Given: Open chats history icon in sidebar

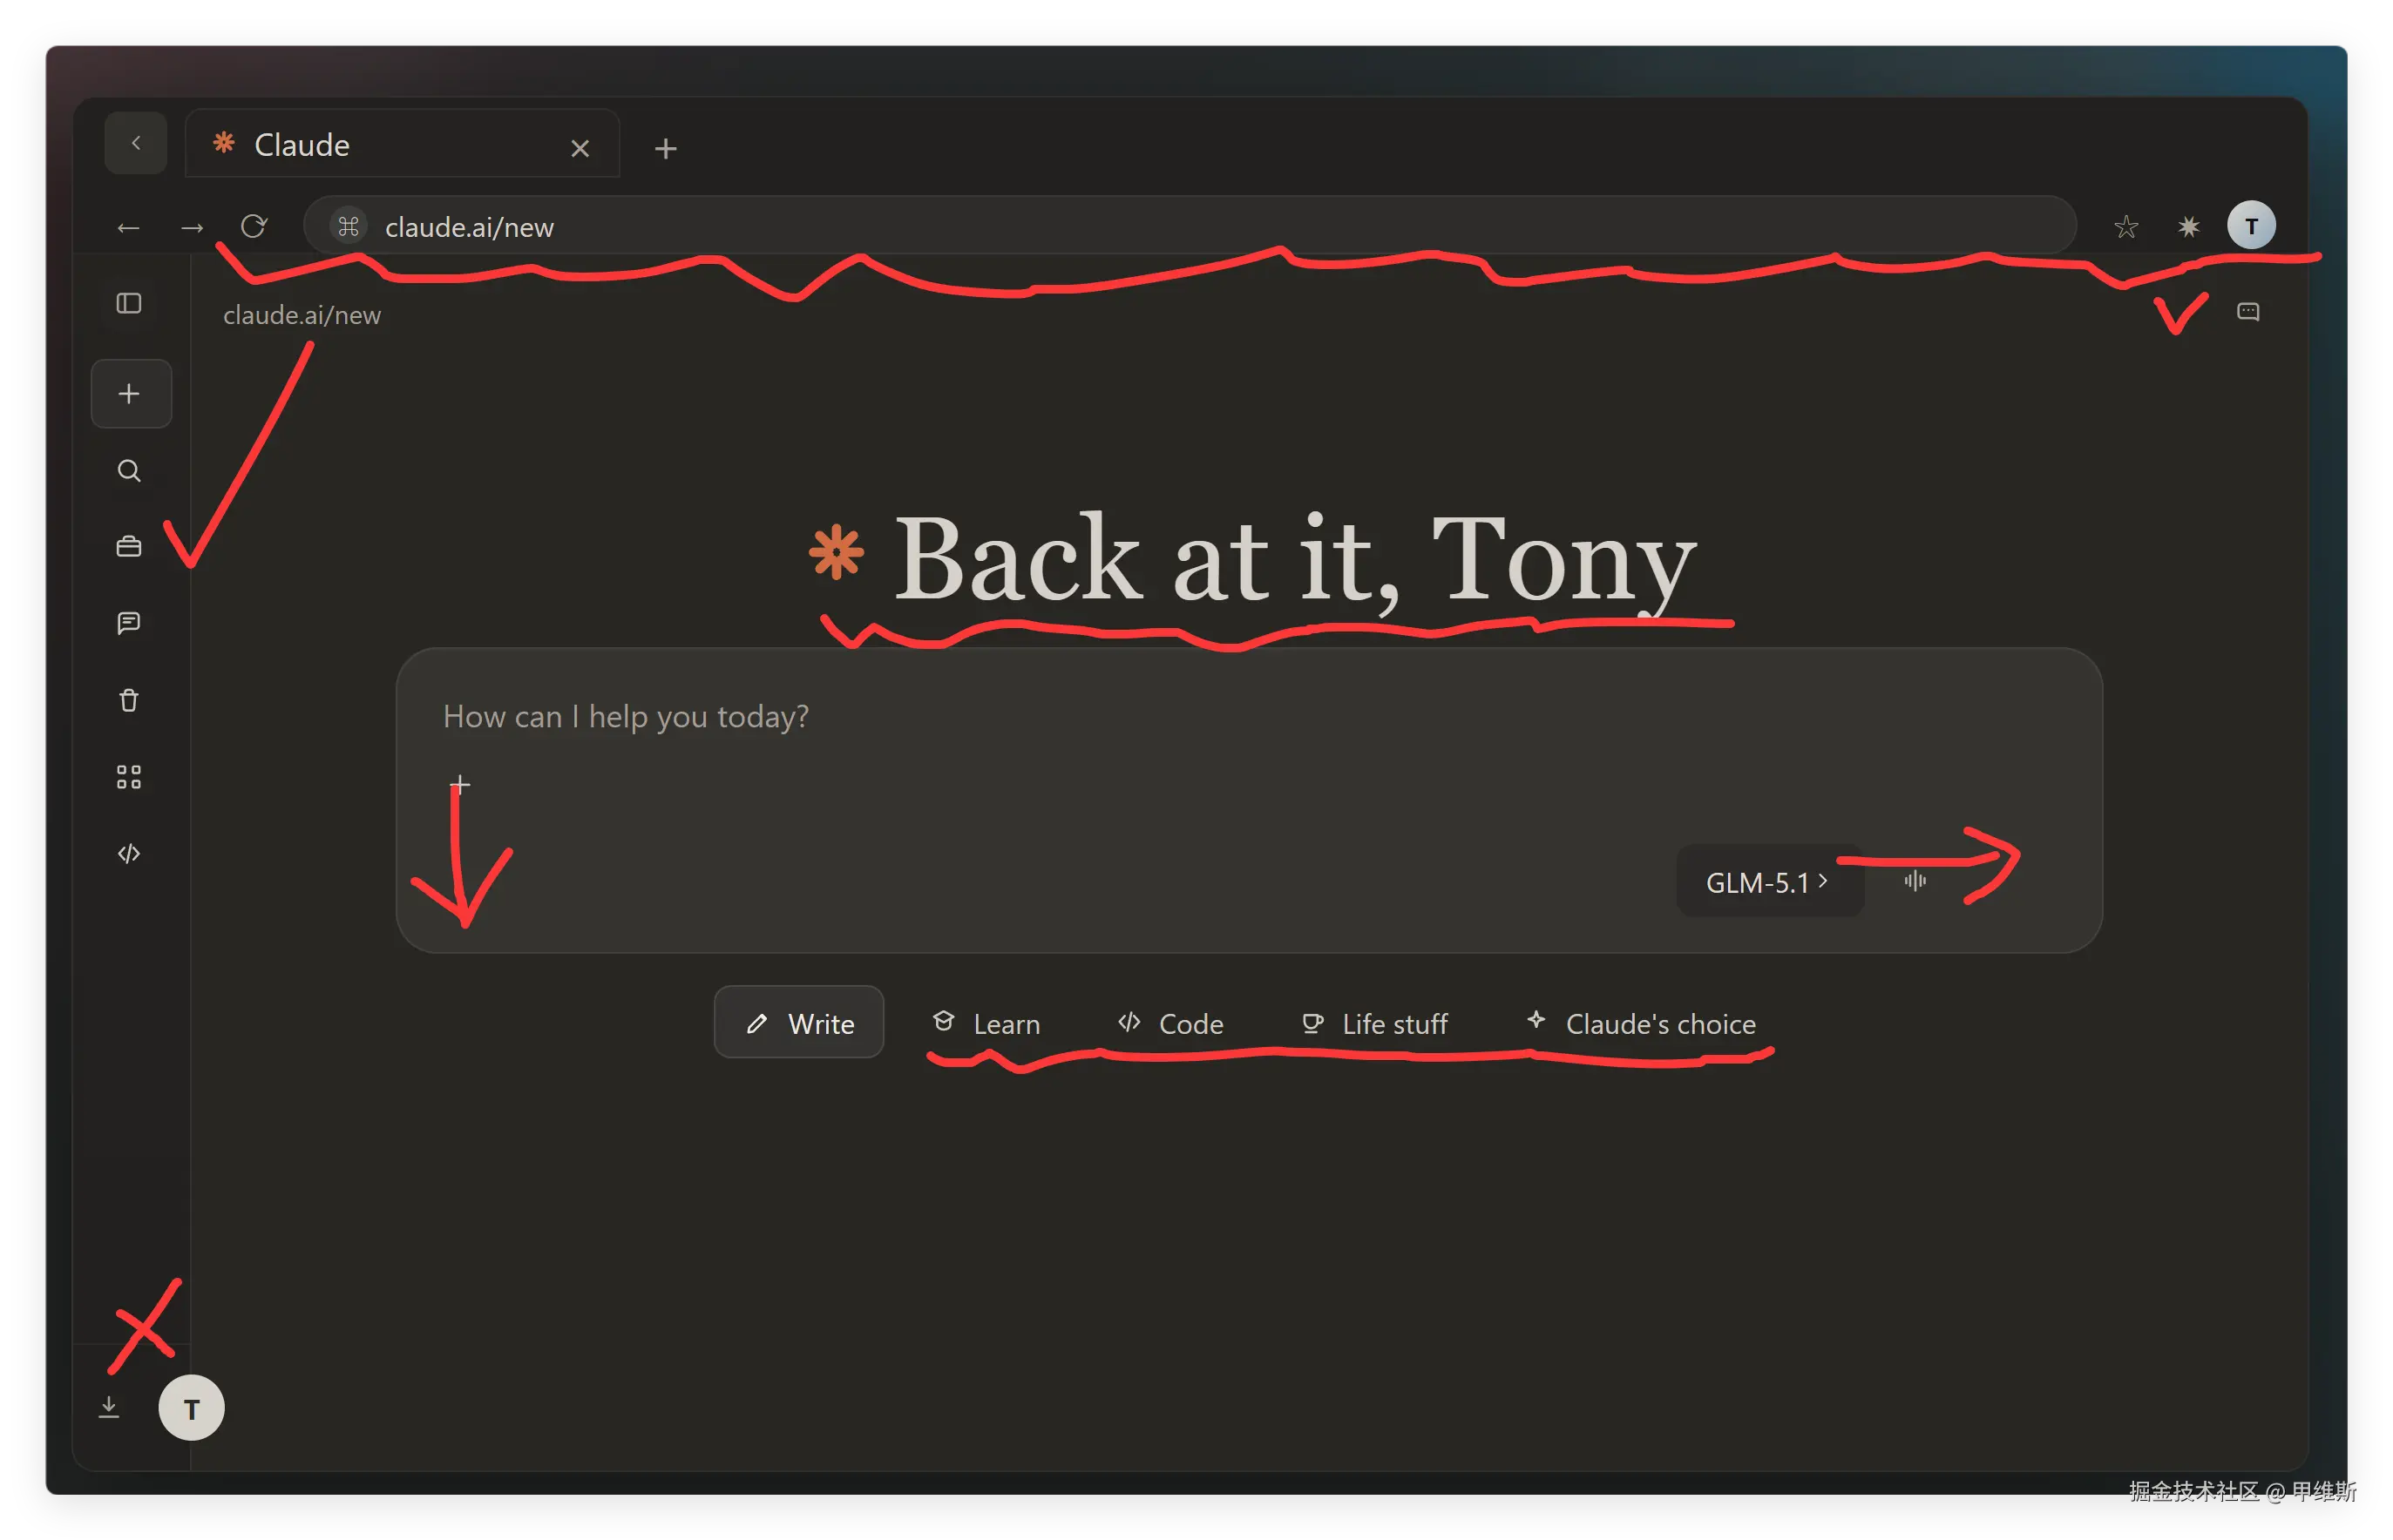Looking at the screenshot, I should click(129, 624).
